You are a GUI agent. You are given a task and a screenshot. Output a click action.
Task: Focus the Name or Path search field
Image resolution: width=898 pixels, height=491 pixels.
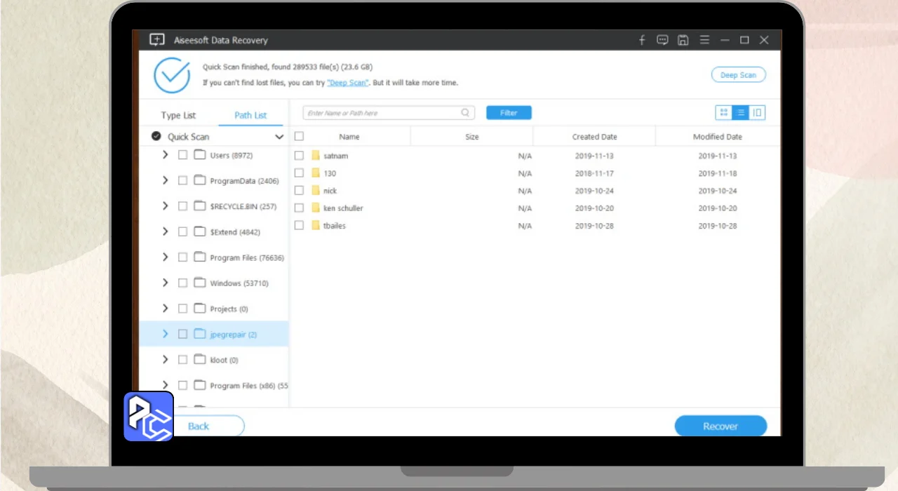pyautogui.click(x=389, y=113)
